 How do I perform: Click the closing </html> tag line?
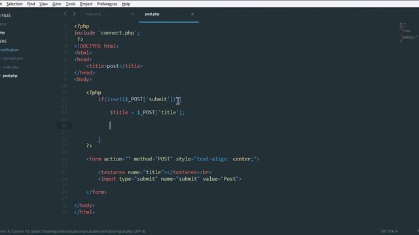pyautogui.click(x=84, y=212)
